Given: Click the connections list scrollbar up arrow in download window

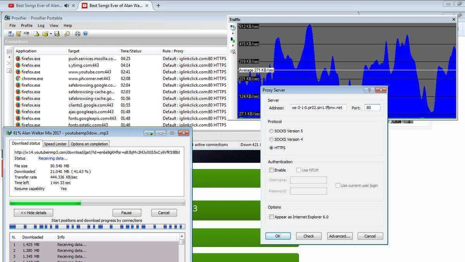Looking at the screenshot, I should coord(182,236).
